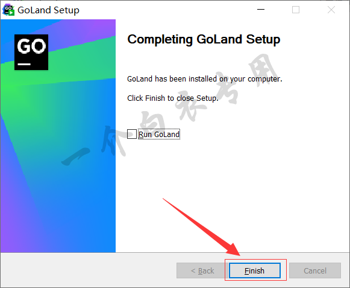This screenshot has width=350, height=288.
Task: Enable the Run GoLand checkbox
Action: tap(132, 134)
